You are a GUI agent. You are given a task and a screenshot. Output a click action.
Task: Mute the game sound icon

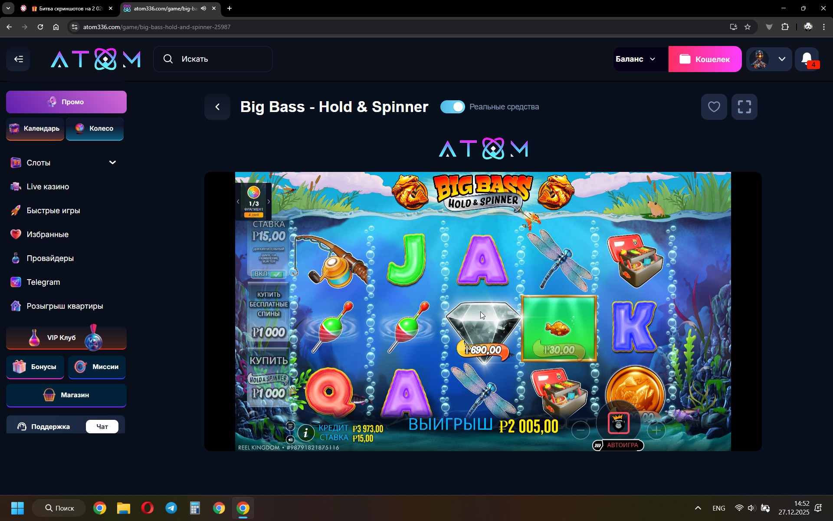click(290, 439)
